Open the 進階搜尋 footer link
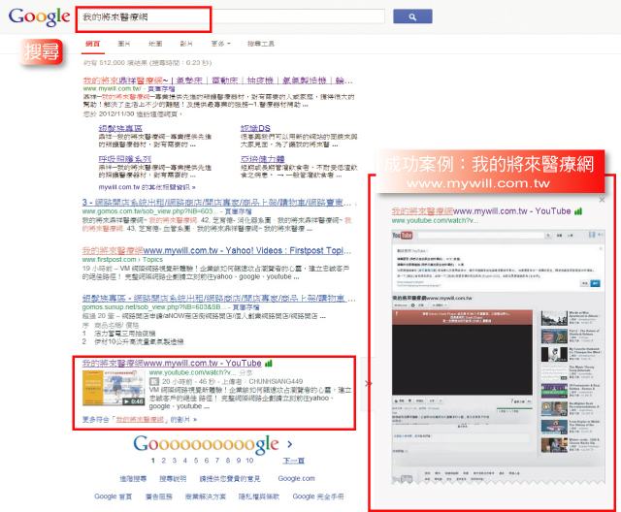The width and height of the screenshot is (621, 512). coord(133,479)
